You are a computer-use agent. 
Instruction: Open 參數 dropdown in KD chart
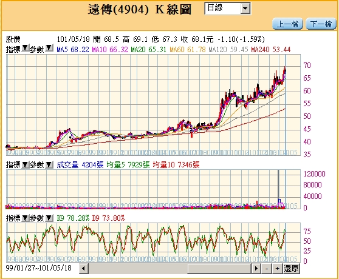pos(49,218)
